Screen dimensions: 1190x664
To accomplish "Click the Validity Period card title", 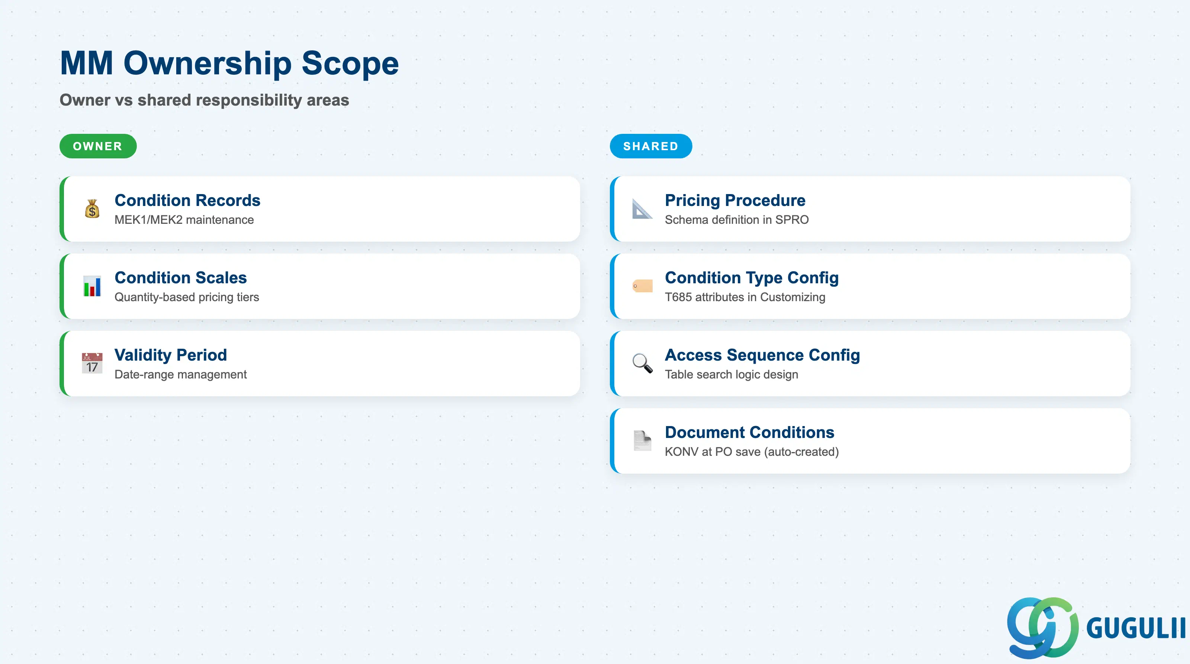I will [x=170, y=355].
